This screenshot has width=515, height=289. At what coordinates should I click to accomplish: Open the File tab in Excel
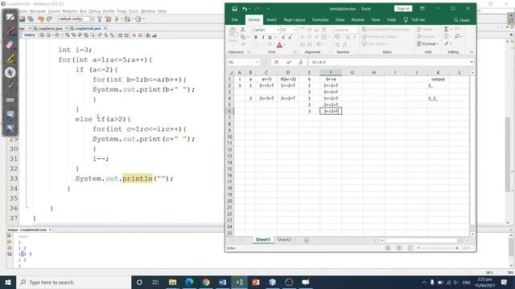[x=235, y=20]
